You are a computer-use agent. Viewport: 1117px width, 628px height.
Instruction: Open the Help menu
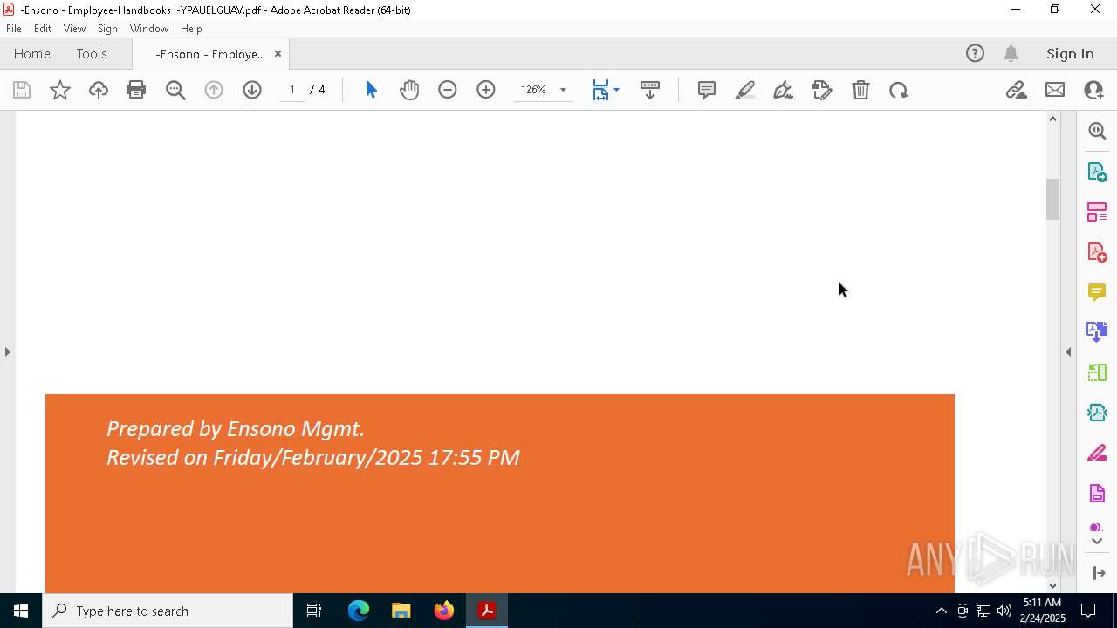coord(191,29)
